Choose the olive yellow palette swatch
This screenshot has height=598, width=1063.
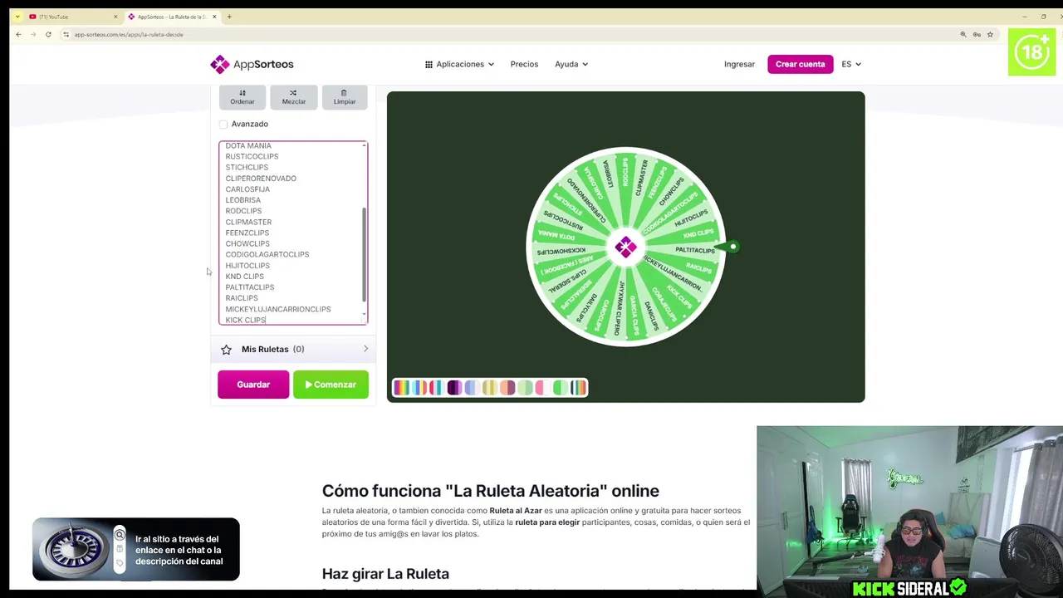tap(490, 387)
